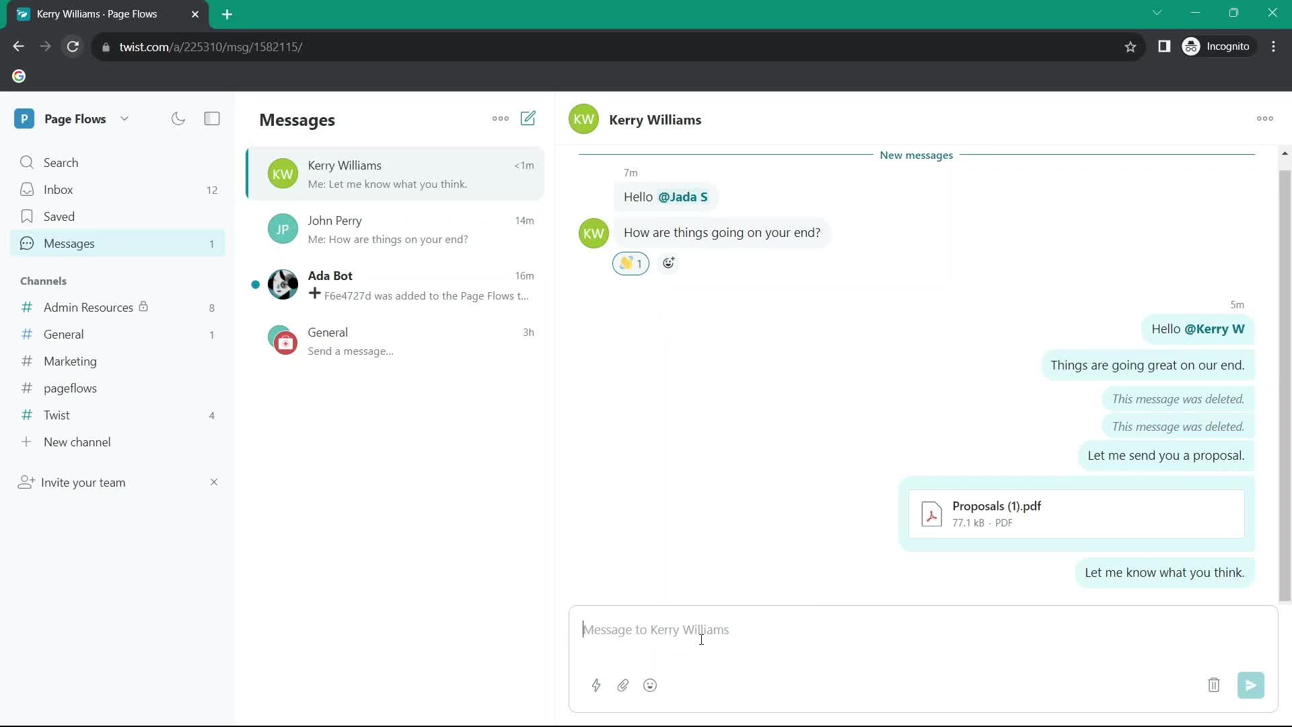Click the clapping reaction with count 1
The height and width of the screenshot is (727, 1292).
coord(631,263)
